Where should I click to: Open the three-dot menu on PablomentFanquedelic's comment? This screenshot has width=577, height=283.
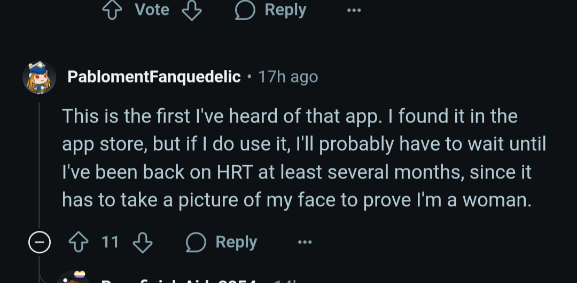[x=305, y=242]
